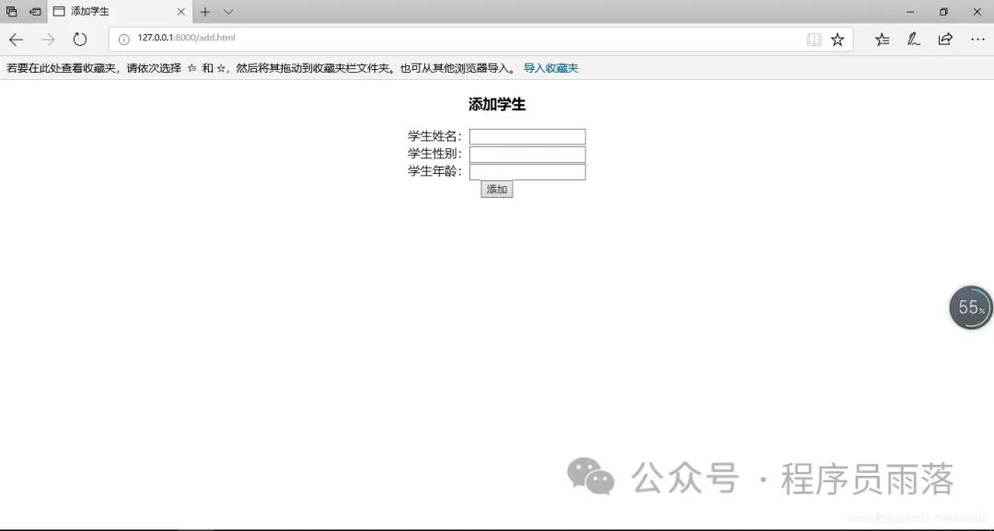994x531 pixels.
Task: Open site information icon in address bar
Action: pyautogui.click(x=124, y=40)
